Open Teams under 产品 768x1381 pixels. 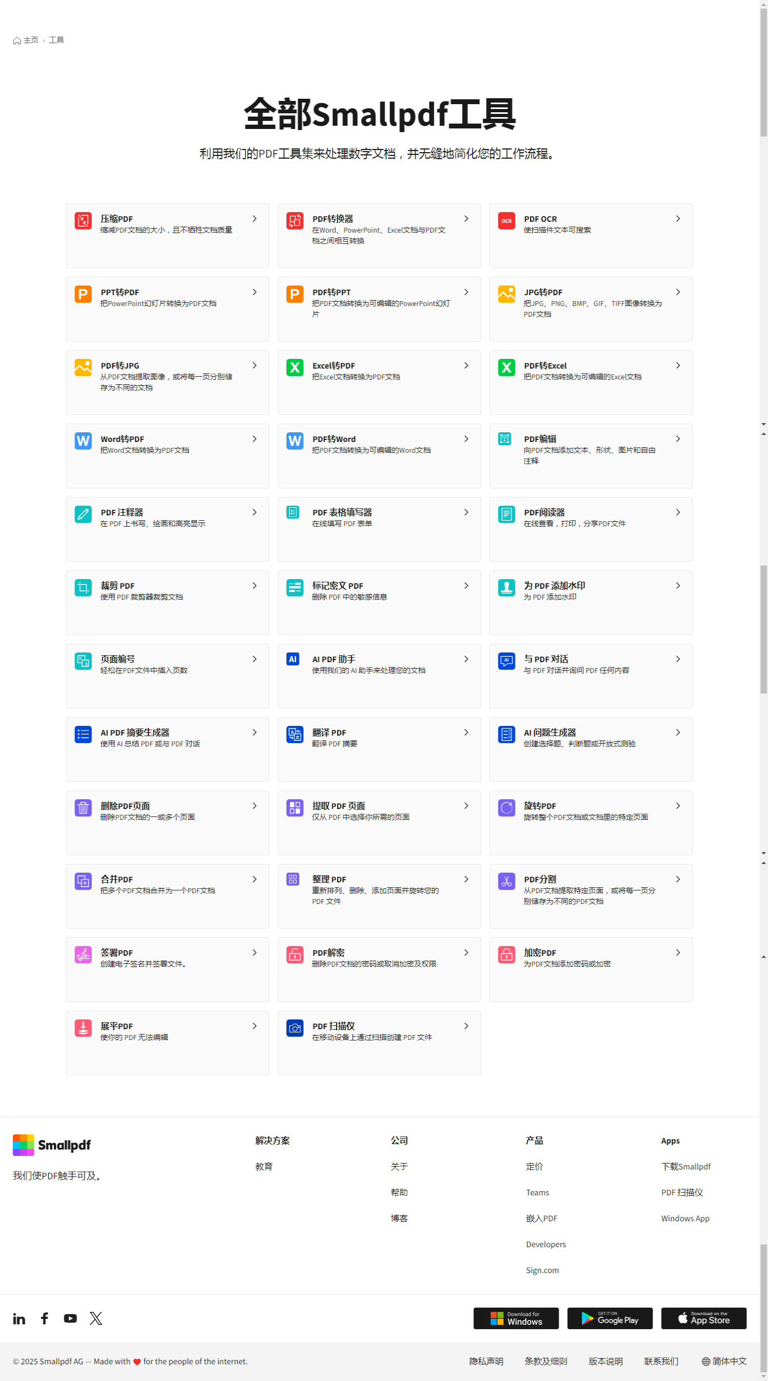538,1192
